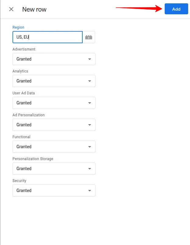Viewport: 190px width, 245px height.
Task: Open the User Ad Data dropdown
Action: click(x=54, y=103)
